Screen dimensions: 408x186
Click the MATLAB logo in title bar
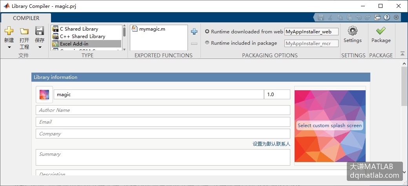point(7,6)
